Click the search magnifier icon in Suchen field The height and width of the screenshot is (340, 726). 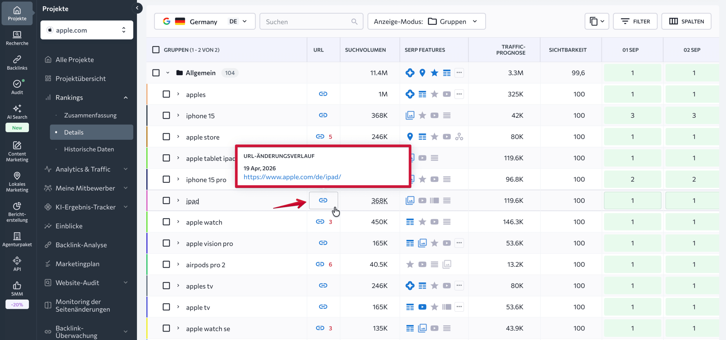coord(354,22)
